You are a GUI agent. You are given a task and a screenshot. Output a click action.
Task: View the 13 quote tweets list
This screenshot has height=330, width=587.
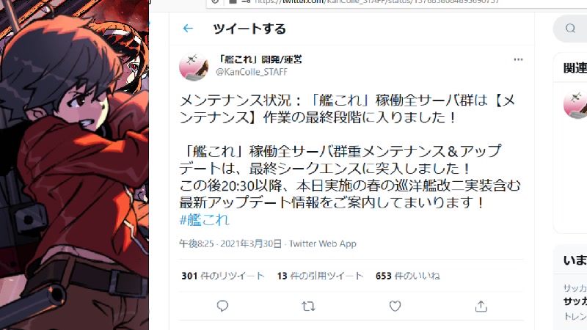(x=320, y=276)
